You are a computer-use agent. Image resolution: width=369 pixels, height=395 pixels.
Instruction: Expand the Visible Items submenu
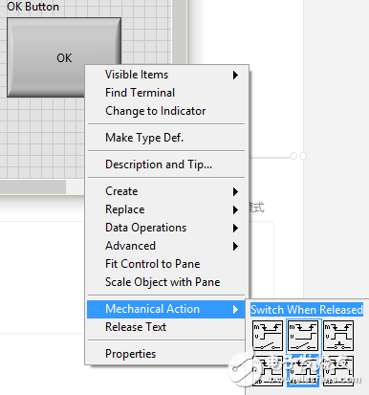(166, 75)
